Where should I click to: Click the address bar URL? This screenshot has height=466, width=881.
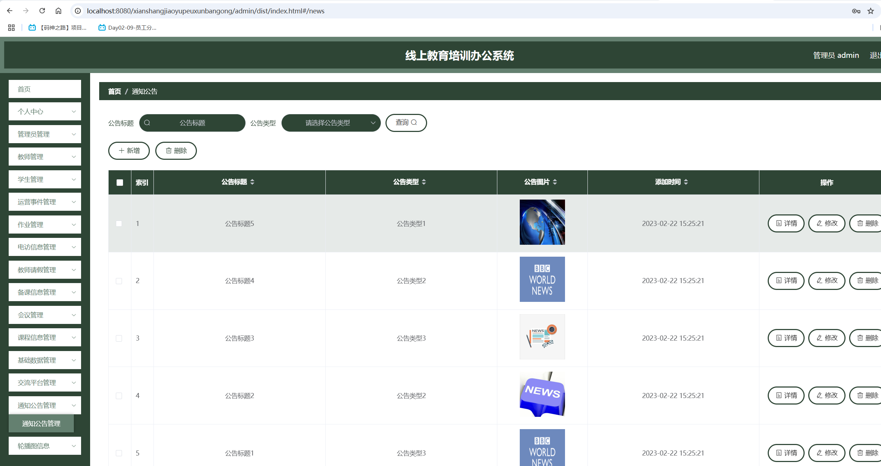(206, 11)
